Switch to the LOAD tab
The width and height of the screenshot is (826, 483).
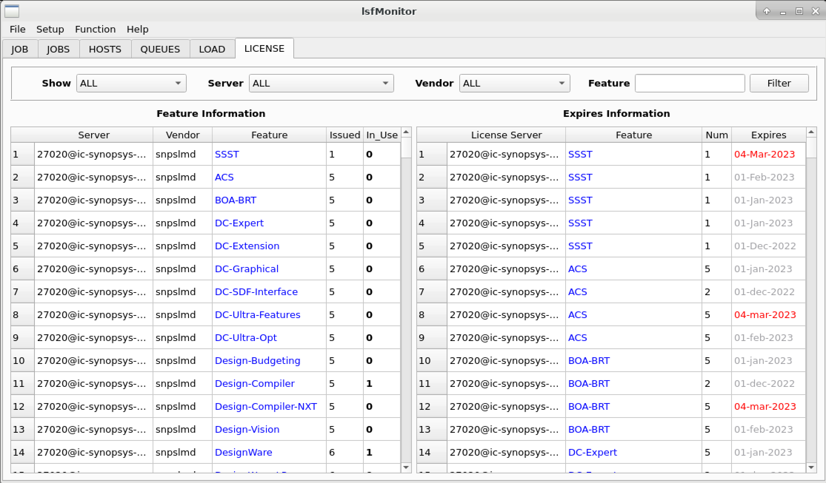tap(212, 49)
